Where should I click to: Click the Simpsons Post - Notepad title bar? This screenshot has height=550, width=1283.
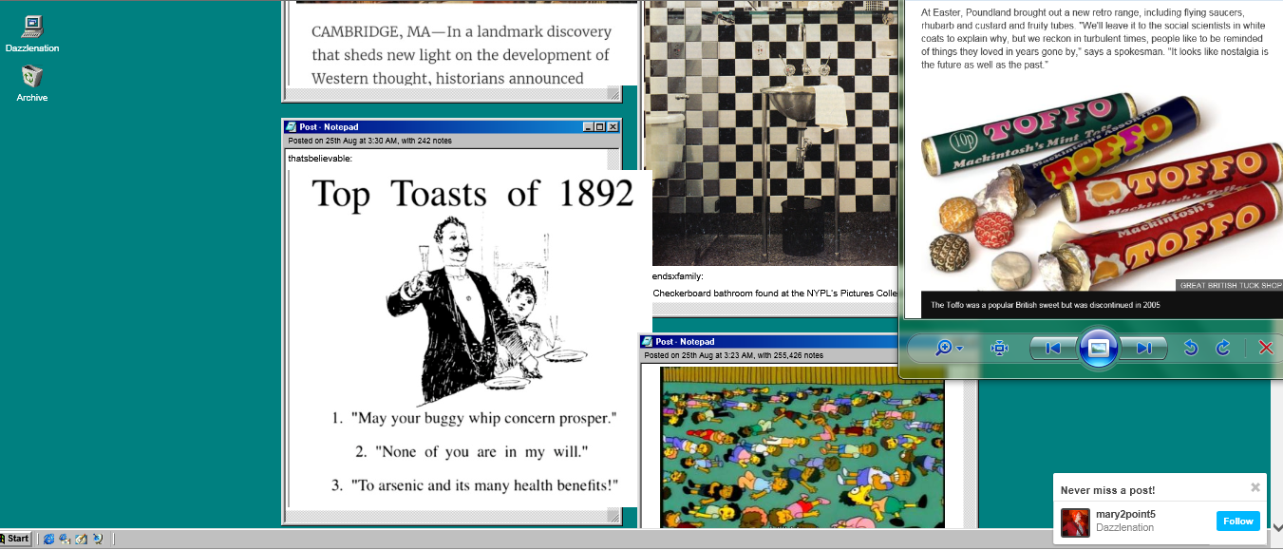769,341
